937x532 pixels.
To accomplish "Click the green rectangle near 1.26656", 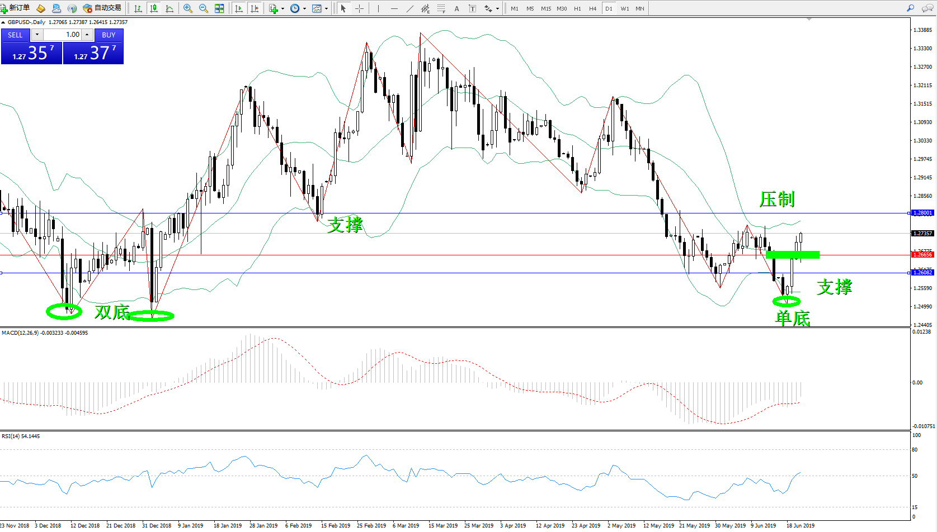I will coord(793,255).
